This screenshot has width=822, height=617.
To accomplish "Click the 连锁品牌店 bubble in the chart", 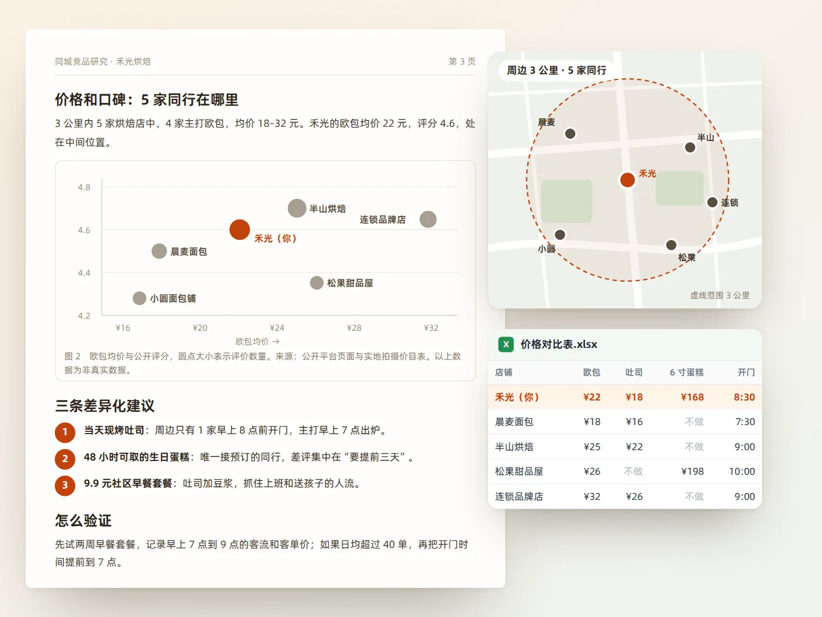I will click(428, 219).
